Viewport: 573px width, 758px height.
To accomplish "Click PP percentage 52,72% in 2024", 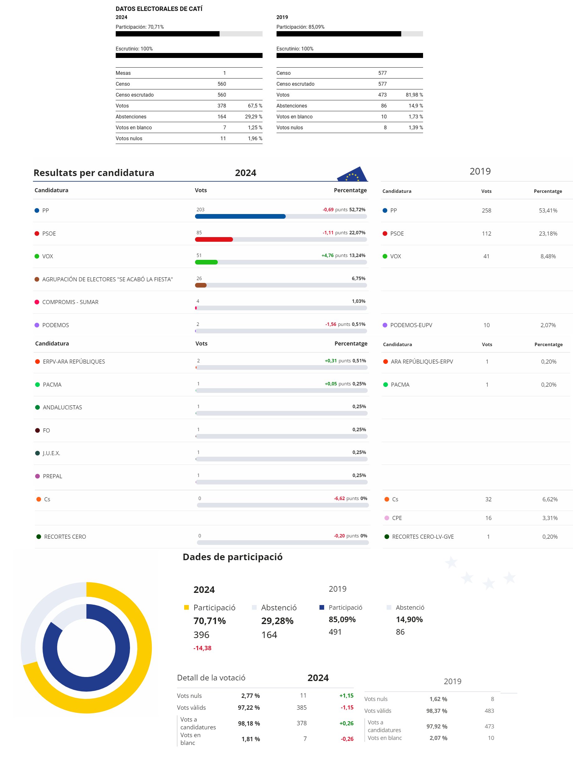I will click(357, 209).
